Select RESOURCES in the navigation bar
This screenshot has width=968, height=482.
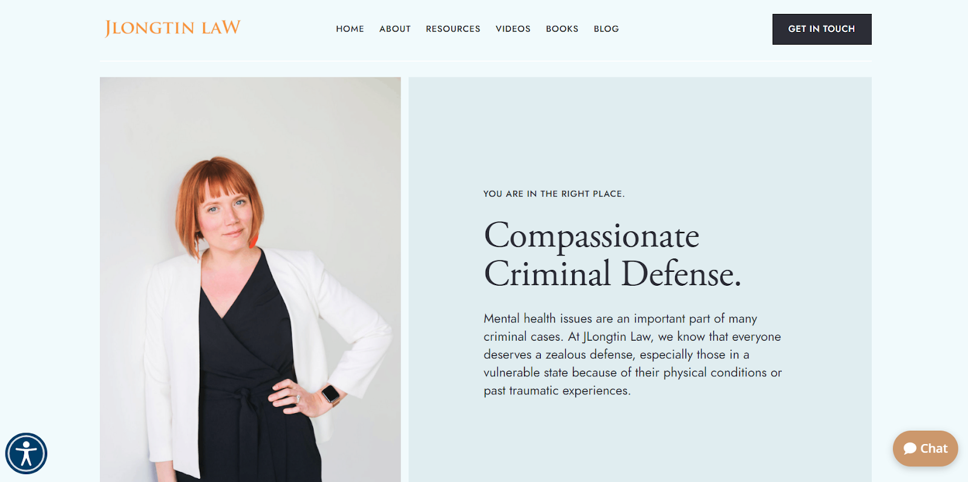(453, 29)
